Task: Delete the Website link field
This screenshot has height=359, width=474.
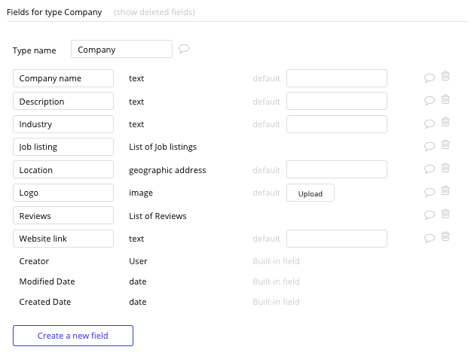Action: click(x=445, y=236)
